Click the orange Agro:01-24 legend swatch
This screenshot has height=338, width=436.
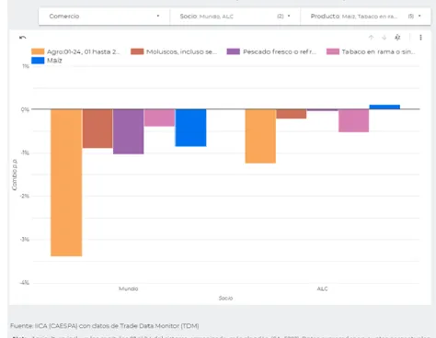[x=38, y=51]
